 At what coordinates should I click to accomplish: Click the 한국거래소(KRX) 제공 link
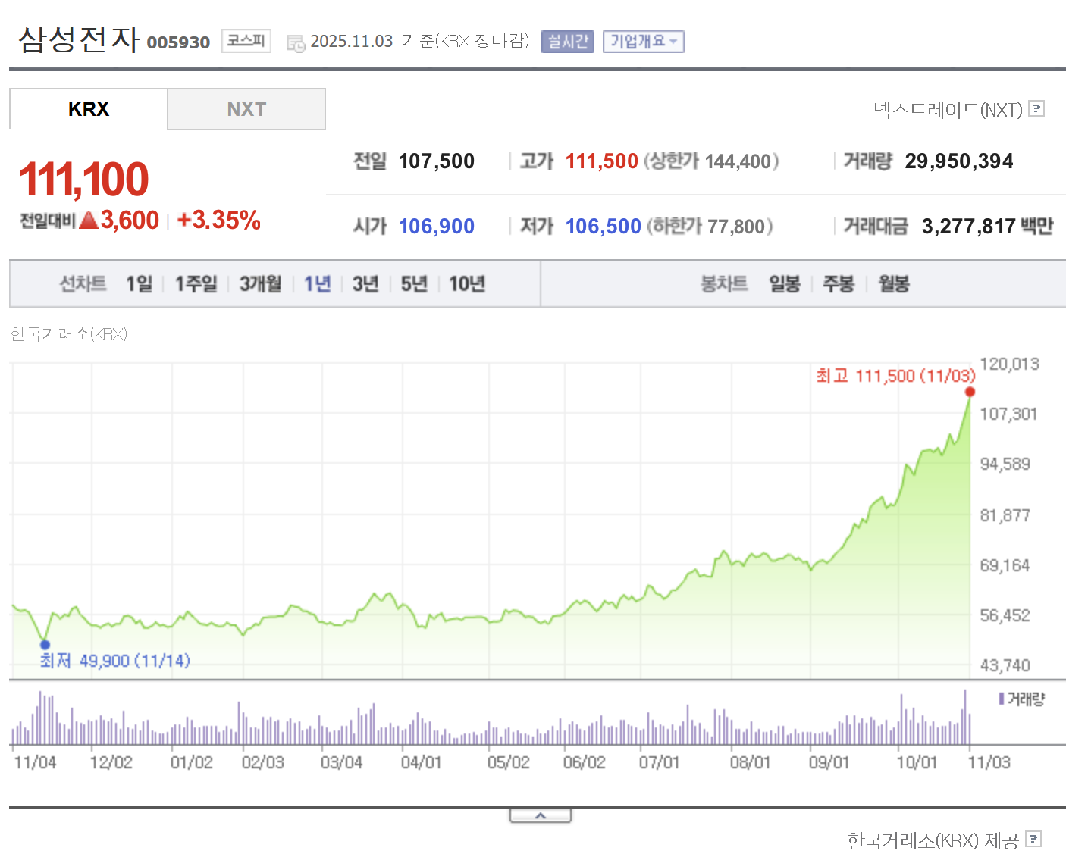[933, 840]
